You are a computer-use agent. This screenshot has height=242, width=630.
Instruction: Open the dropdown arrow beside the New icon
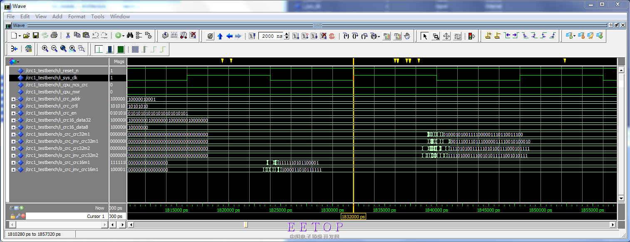click(x=19, y=36)
